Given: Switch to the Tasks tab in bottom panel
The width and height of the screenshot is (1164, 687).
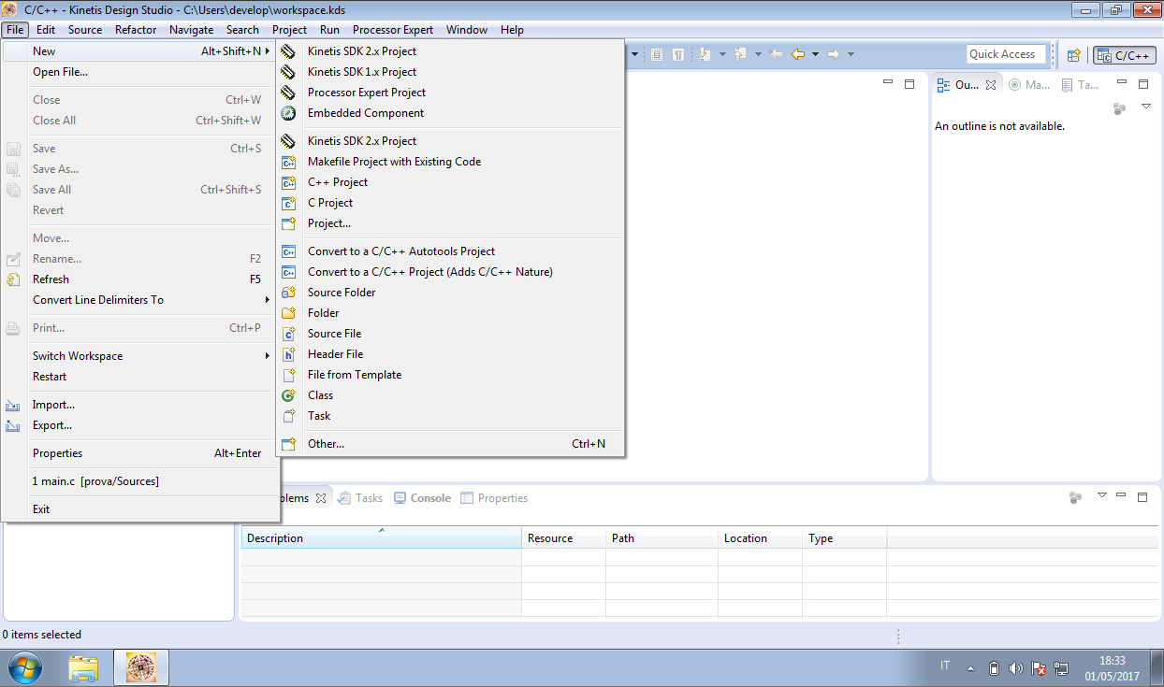Looking at the screenshot, I should (360, 498).
